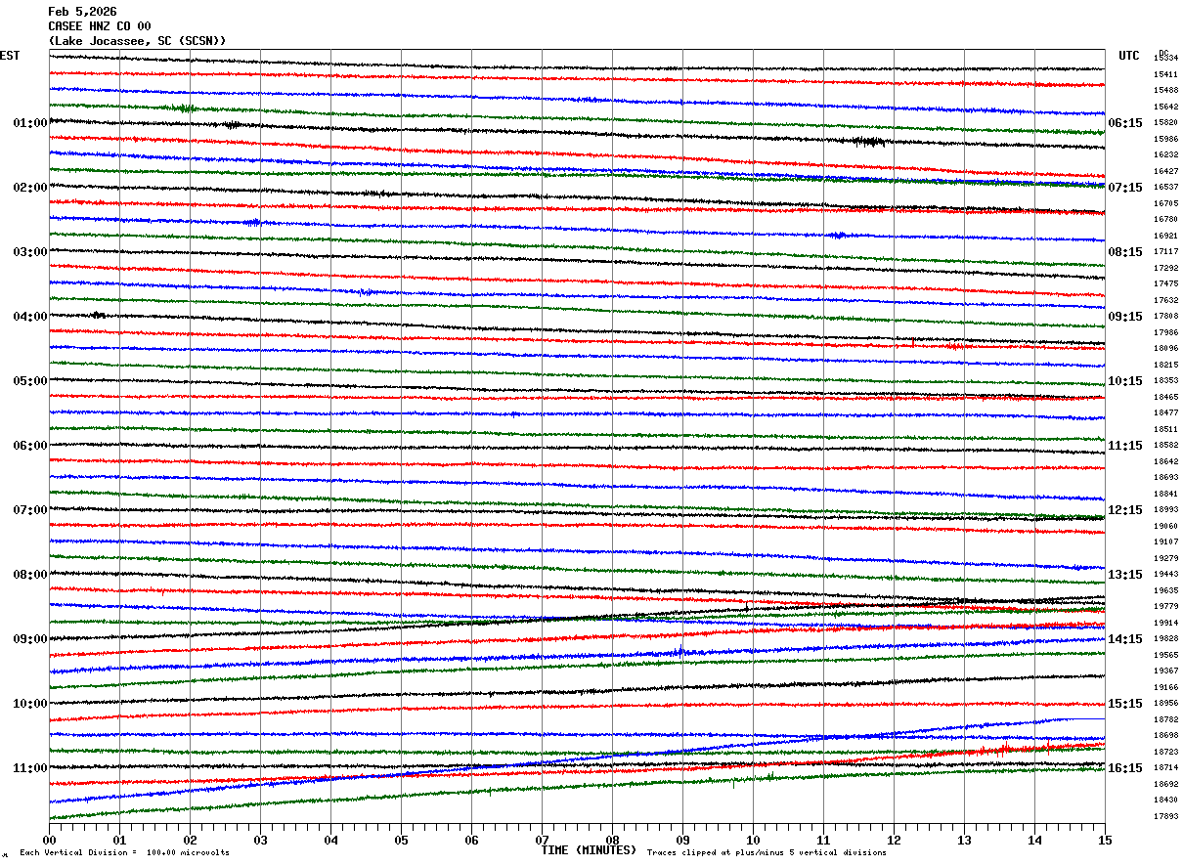This screenshot has width=1183, height=866.
Task: Click the DC value "19914"
Action: 1165,624
